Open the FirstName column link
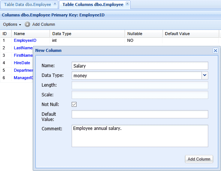This screenshot has height=171, width=221. click(23, 55)
